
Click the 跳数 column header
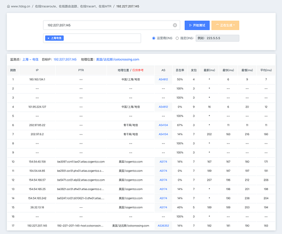click(13, 70)
